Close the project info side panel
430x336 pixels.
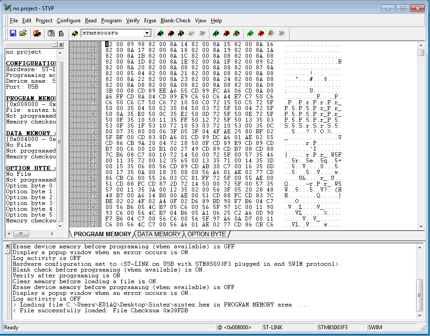(x=60, y=45)
